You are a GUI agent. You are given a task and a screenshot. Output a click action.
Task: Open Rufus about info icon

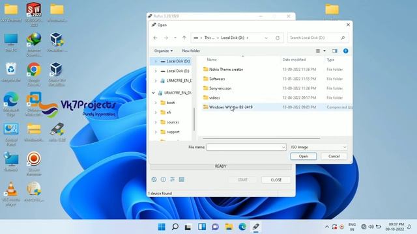pyautogui.click(x=164, y=179)
